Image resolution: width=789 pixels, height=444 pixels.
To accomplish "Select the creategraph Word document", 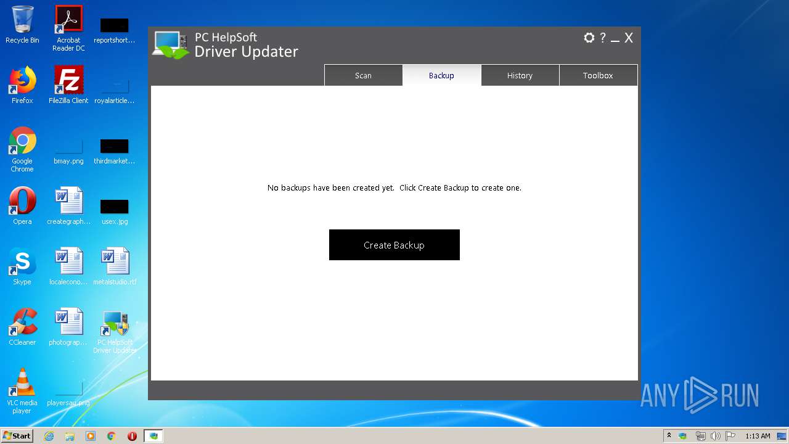I will click(x=68, y=206).
